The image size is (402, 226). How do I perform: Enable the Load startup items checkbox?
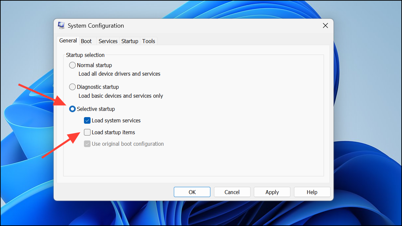coord(87,132)
